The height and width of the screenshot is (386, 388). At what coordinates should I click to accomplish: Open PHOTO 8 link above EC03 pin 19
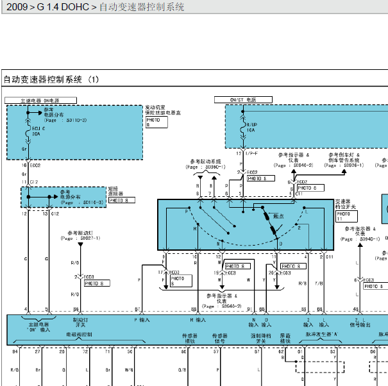pyautogui.click(x=237, y=266)
